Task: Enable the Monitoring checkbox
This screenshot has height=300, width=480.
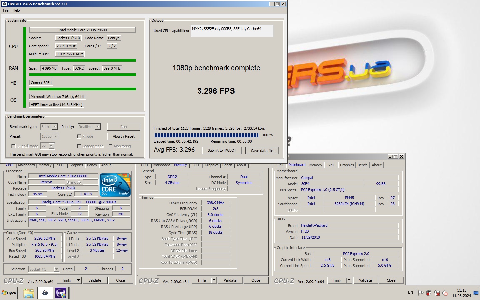Action: pos(111,146)
